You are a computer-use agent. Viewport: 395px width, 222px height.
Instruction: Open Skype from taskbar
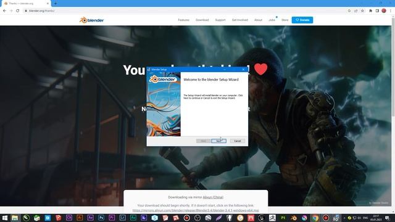[x=154, y=218]
